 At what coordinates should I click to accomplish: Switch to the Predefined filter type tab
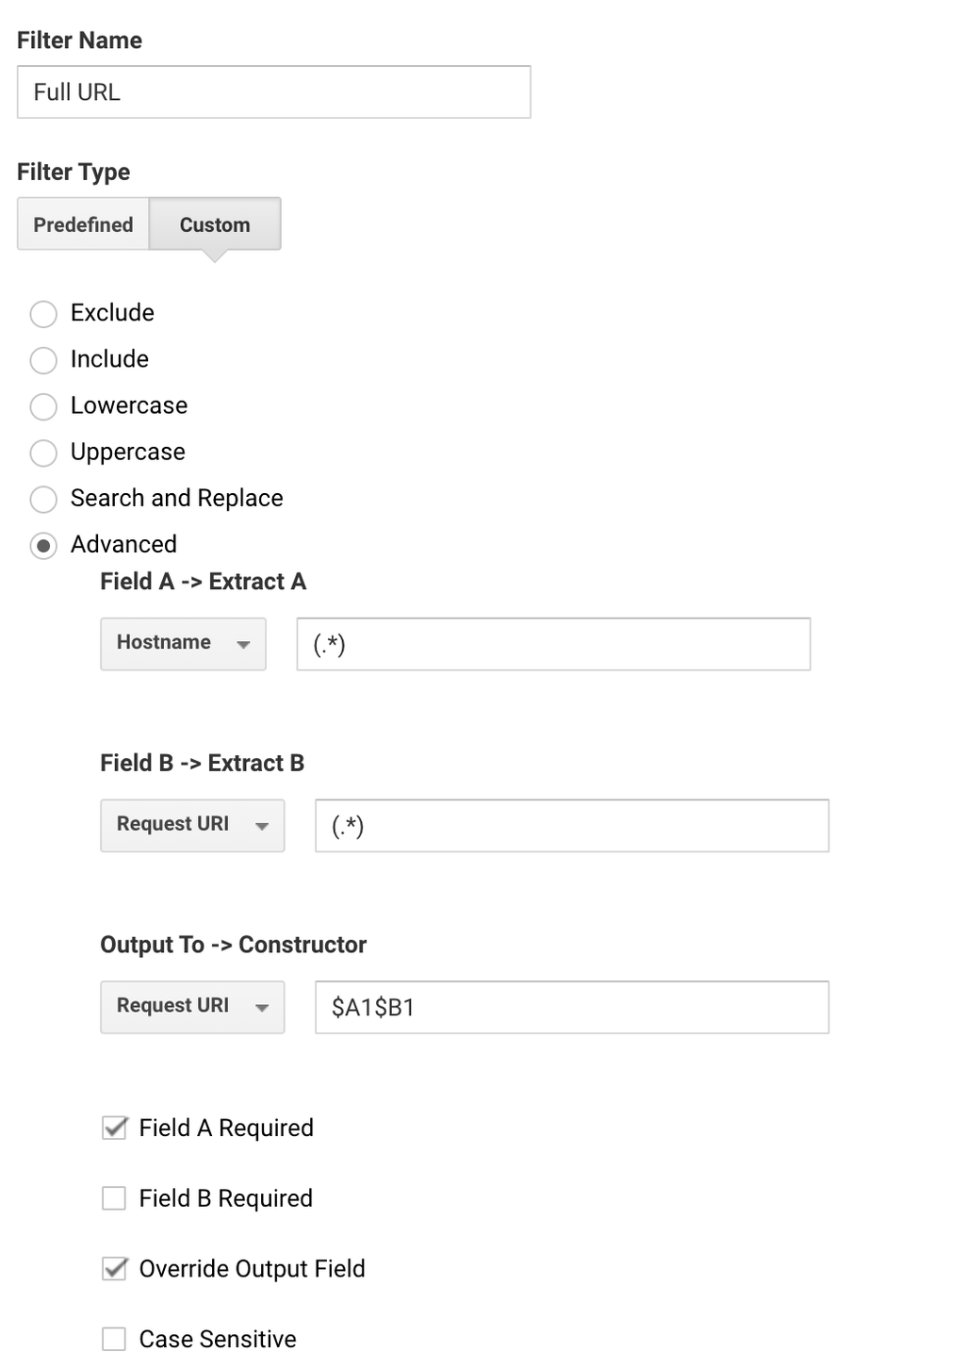pyautogui.click(x=83, y=224)
